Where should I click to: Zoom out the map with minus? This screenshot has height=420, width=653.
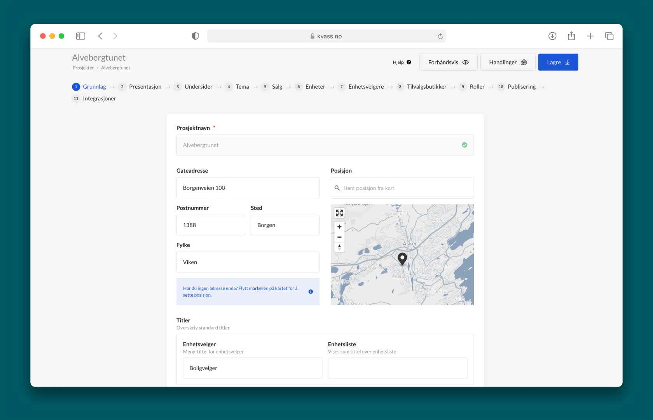point(339,237)
